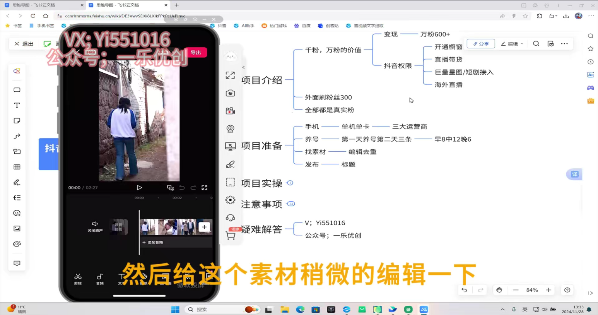Select the table grid tool
598x315 pixels.
[x=17, y=167]
